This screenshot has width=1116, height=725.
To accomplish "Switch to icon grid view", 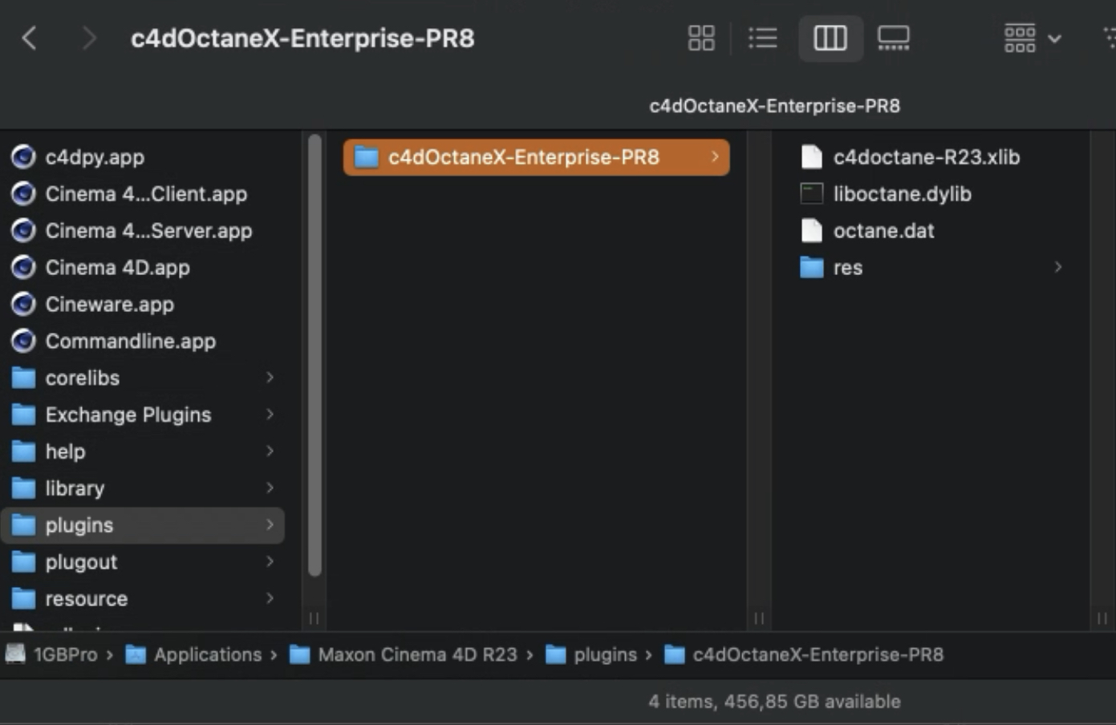I will click(x=701, y=38).
